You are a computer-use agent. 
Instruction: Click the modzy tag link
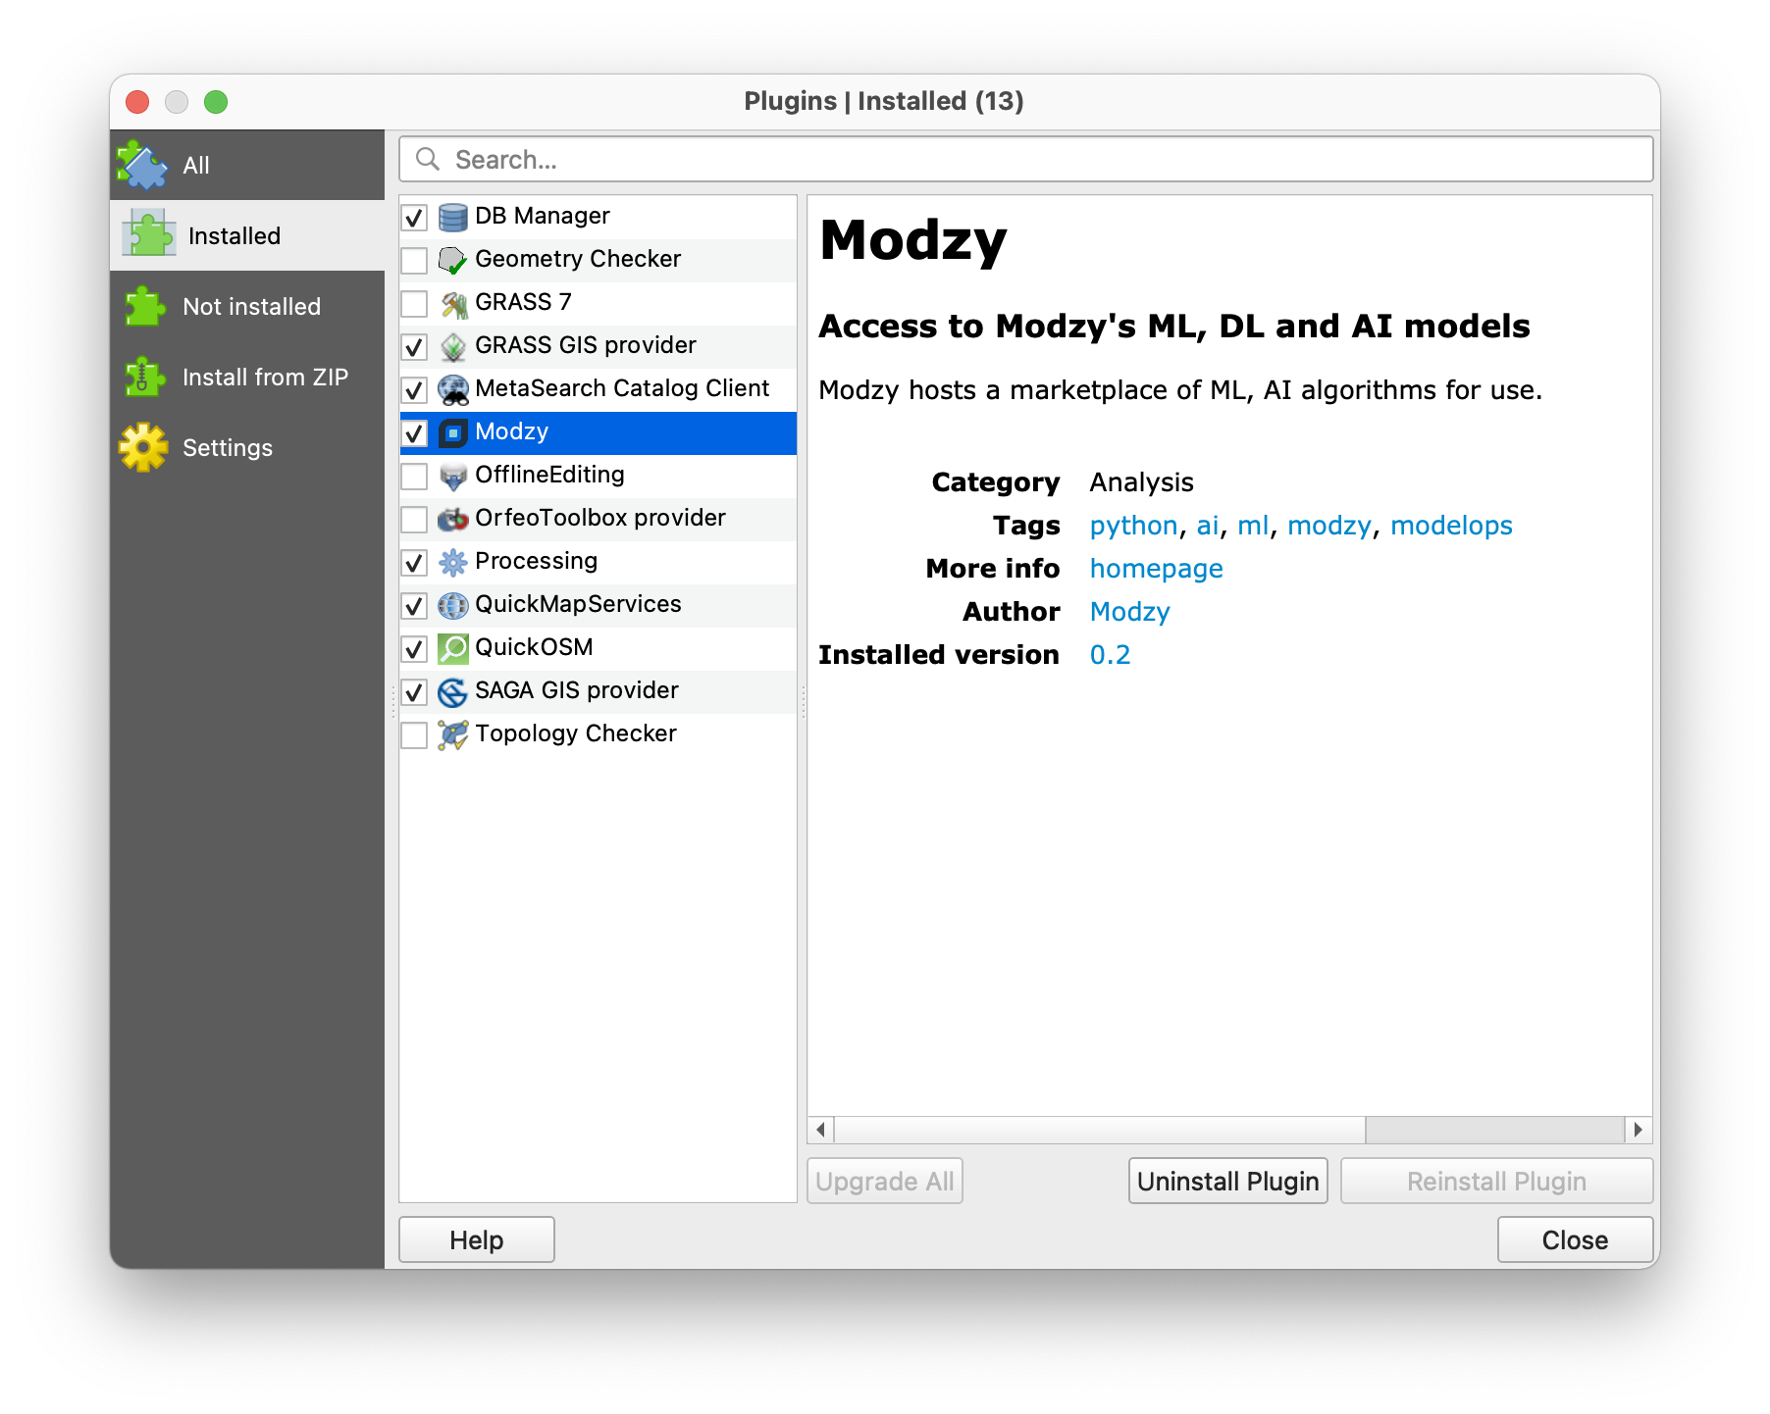click(x=1328, y=526)
